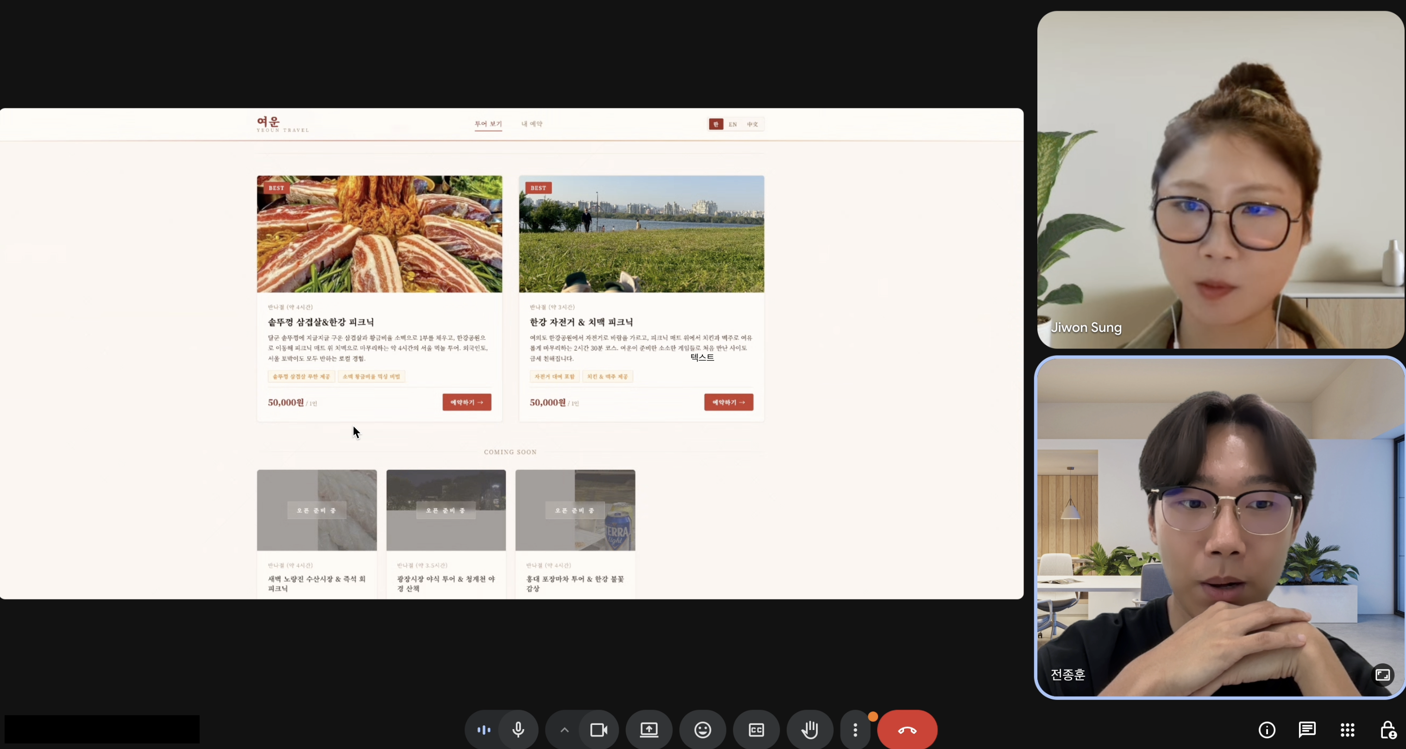The image size is (1406, 749).
Task: Click the 전종훈 name label
Action: pyautogui.click(x=1068, y=675)
